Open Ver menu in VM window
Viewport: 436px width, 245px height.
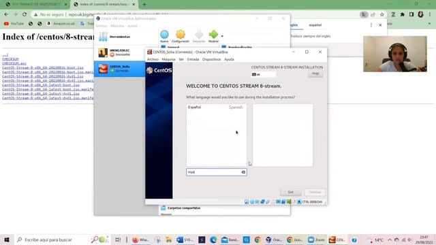181,59
